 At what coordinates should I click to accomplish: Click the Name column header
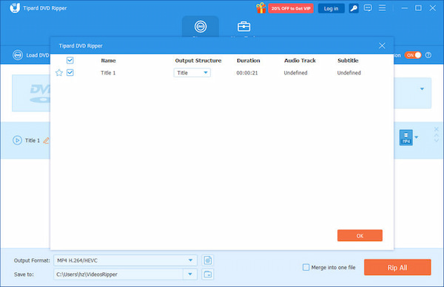(108, 60)
